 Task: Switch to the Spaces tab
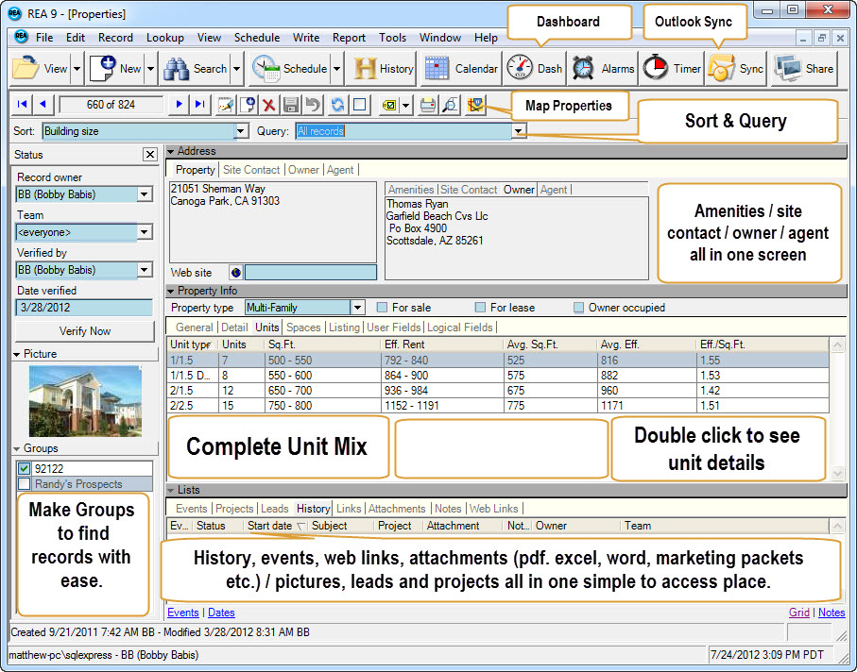tap(303, 328)
